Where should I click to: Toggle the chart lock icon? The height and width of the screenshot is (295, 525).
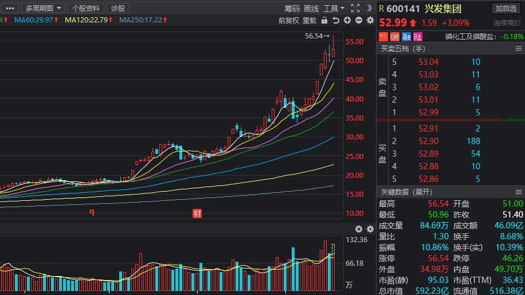click(x=324, y=21)
